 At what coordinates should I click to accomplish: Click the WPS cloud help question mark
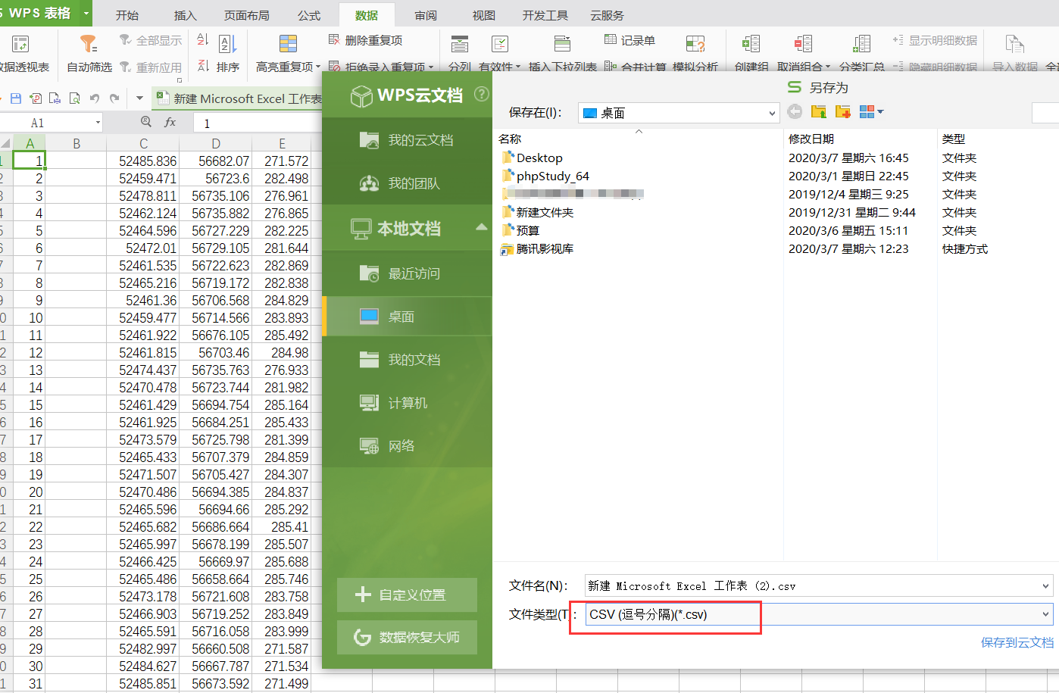click(481, 94)
